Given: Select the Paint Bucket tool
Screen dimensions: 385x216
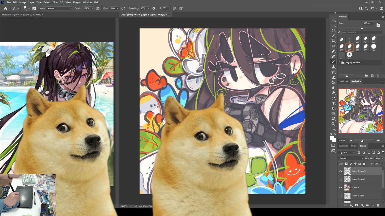Looking at the screenshot, I should coord(333,82).
